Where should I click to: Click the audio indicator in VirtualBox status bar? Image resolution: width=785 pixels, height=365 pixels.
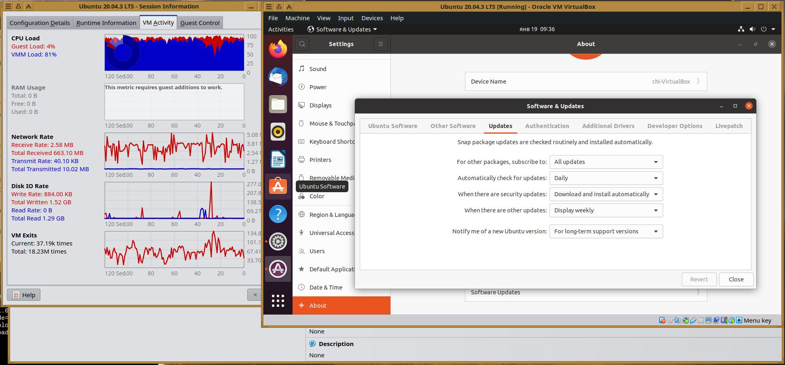tap(678, 320)
